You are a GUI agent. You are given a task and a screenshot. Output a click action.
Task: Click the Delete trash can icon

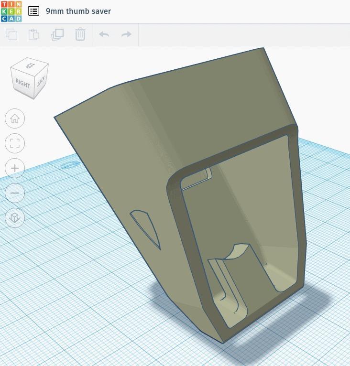(80, 34)
